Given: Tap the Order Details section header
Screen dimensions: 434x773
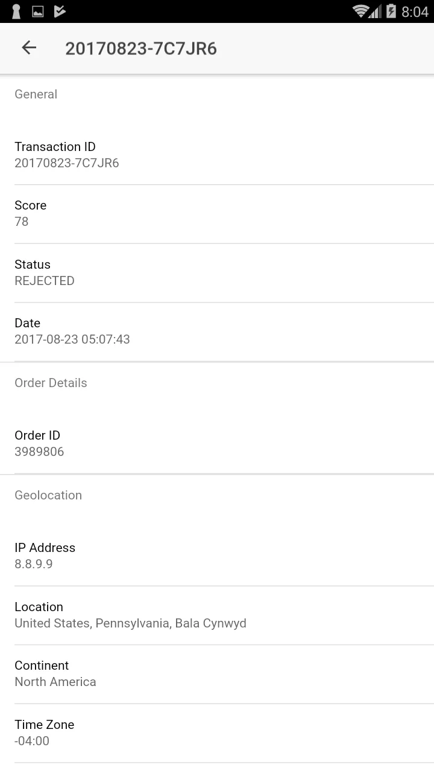Looking at the screenshot, I should click(x=51, y=383).
